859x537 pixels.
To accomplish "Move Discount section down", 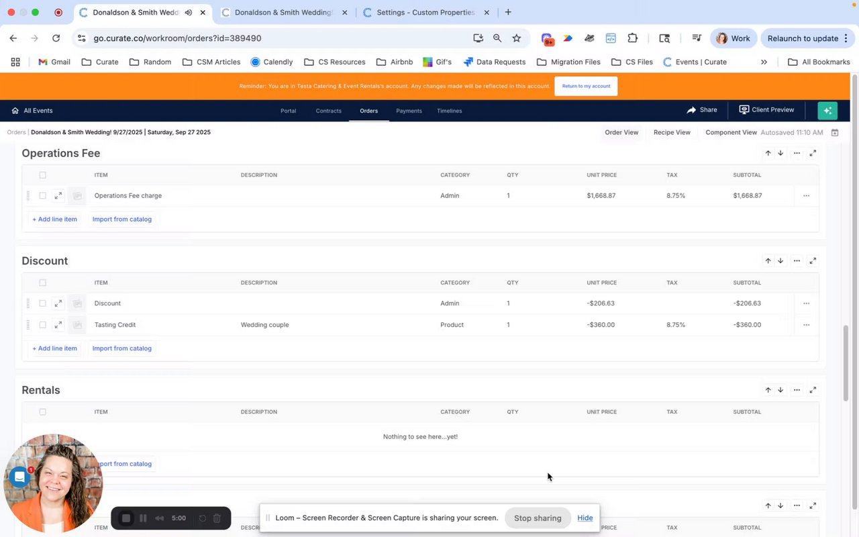I will pos(780,260).
